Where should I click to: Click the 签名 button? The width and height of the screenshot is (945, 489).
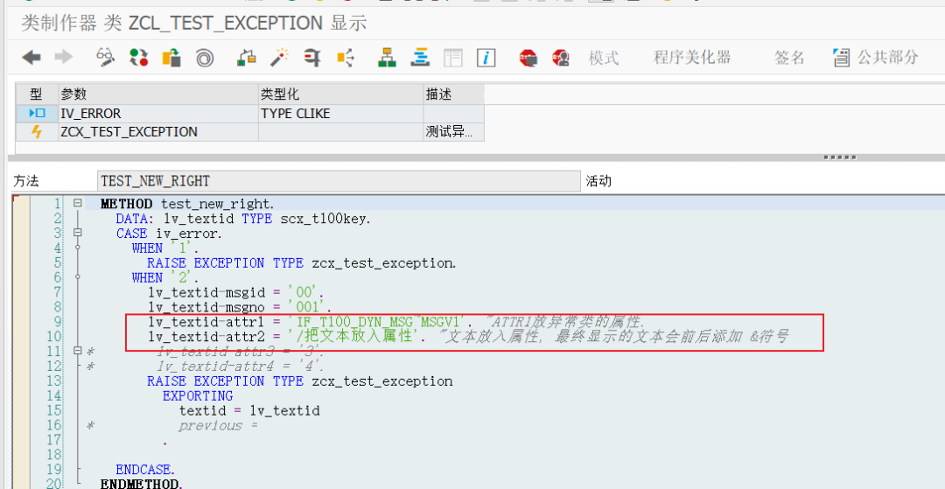(x=789, y=58)
